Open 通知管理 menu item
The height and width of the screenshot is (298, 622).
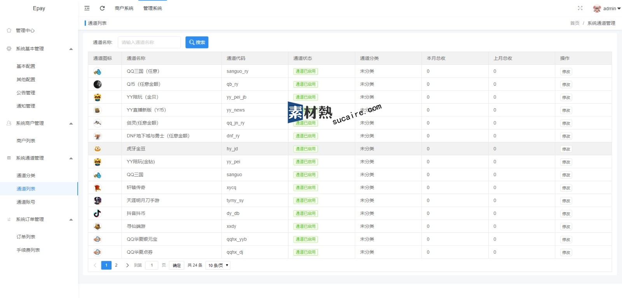tap(26, 106)
